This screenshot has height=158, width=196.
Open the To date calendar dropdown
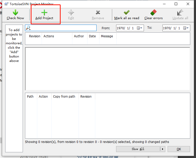[x=186, y=28]
